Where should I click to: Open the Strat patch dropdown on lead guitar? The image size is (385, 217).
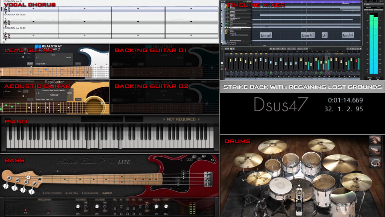coord(54,55)
